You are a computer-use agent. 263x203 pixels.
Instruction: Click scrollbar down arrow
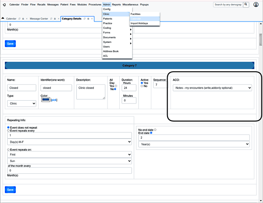[x=261, y=201]
